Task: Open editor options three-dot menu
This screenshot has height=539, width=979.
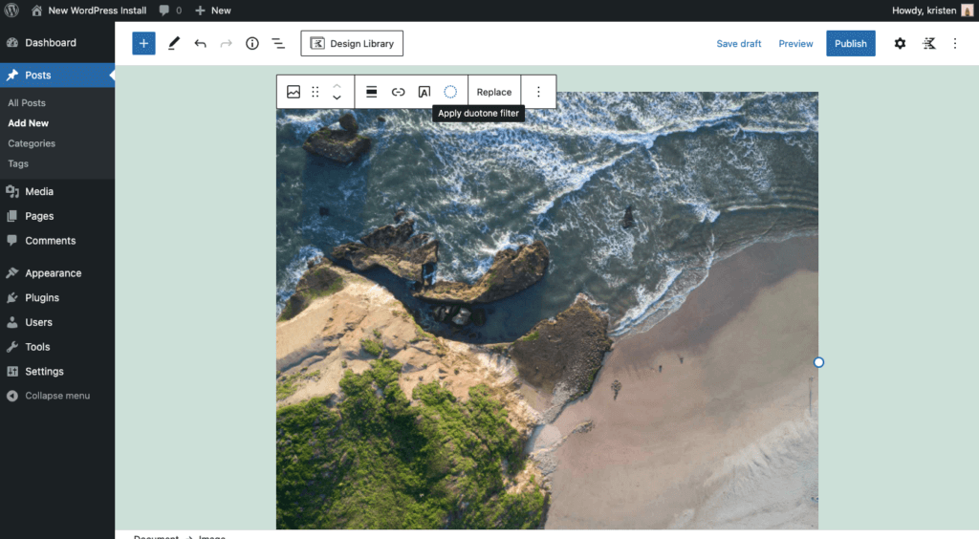Action: click(x=954, y=43)
